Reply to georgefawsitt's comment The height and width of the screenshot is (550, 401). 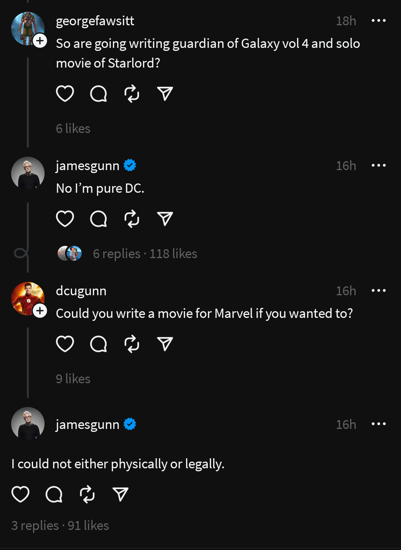[x=98, y=94]
